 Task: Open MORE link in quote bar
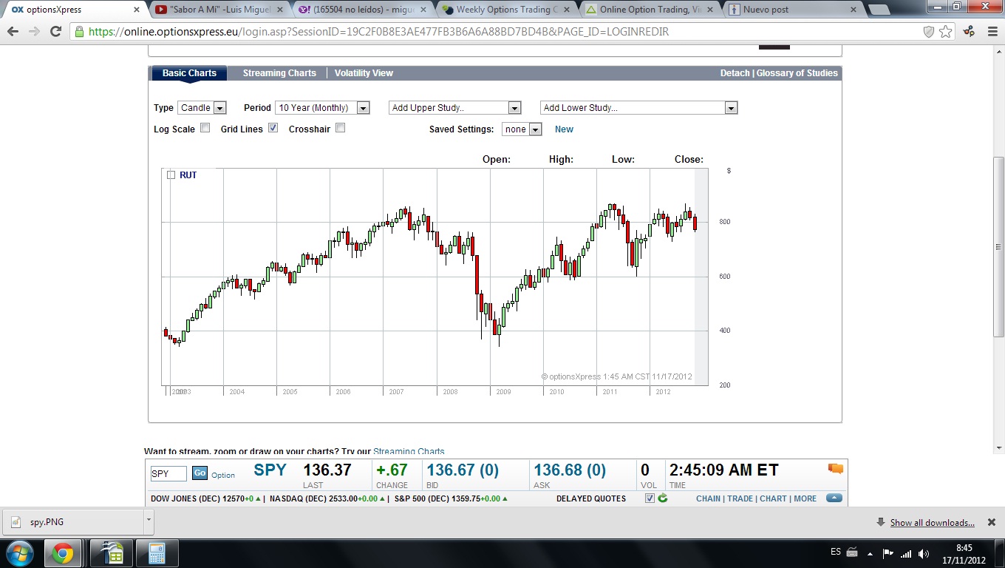805,498
